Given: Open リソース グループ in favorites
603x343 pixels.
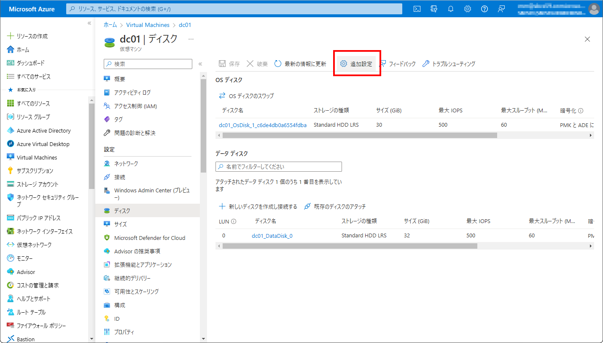Looking at the screenshot, I should (33, 117).
